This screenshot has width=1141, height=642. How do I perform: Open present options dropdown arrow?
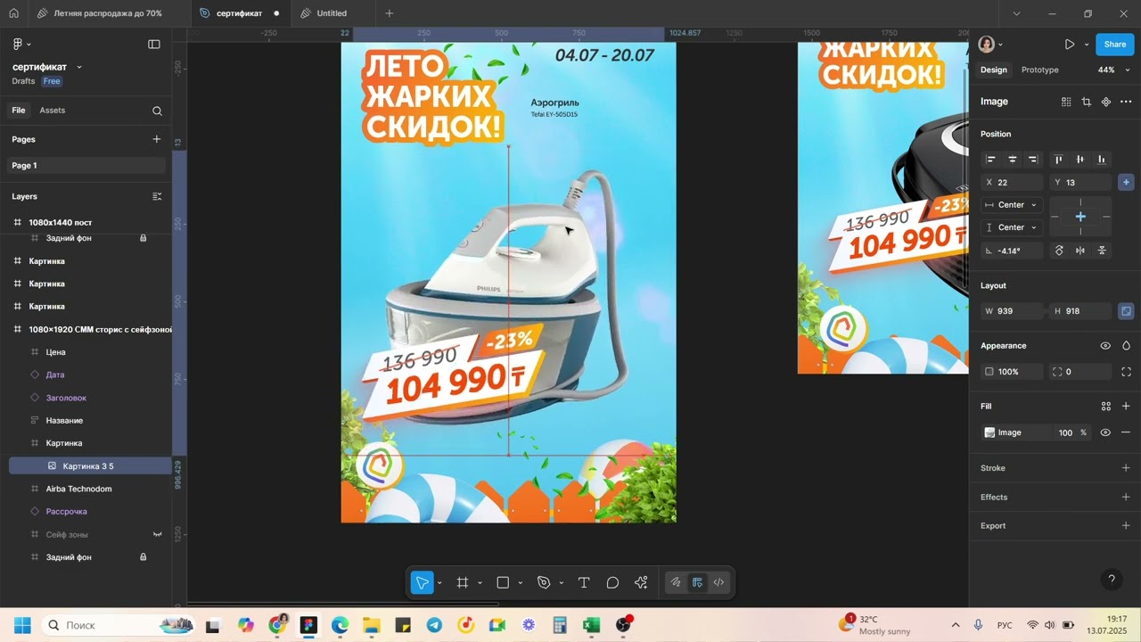click(1087, 44)
